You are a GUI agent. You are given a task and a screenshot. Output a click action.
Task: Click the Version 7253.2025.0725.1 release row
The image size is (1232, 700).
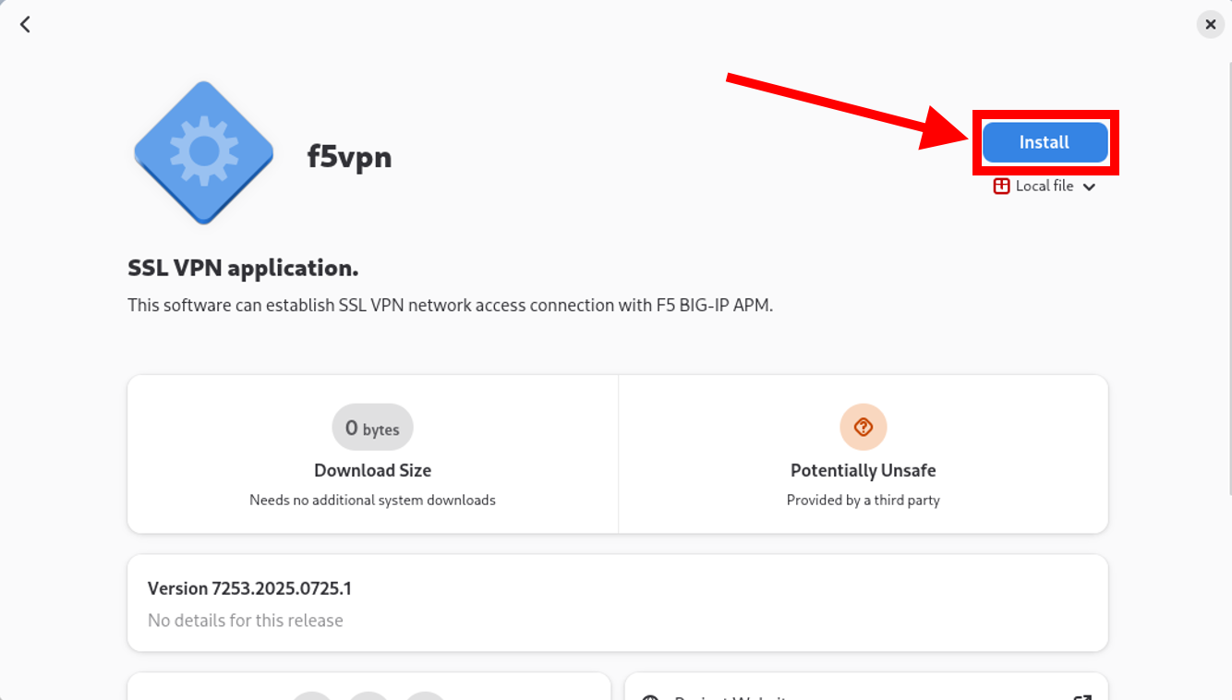618,603
